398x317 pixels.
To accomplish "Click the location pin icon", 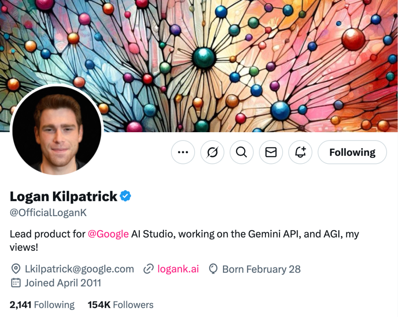I will (15, 269).
